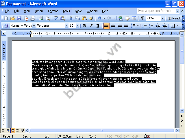Screen dimensions: 185x139
Task: Toggle REC macro recording in status bar
Action: (x=109, y=136)
